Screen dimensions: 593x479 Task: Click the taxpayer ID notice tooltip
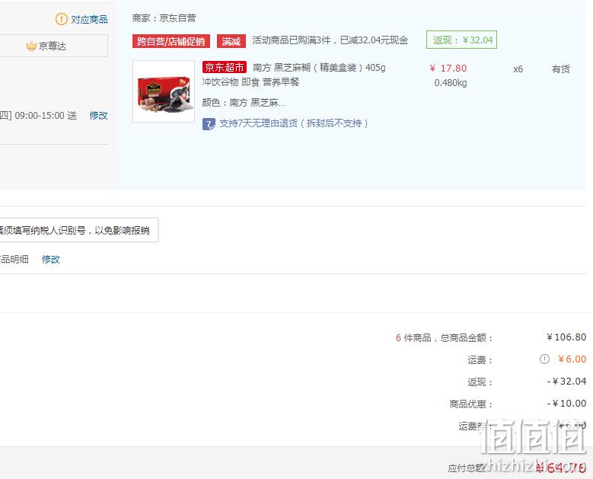[x=78, y=230]
